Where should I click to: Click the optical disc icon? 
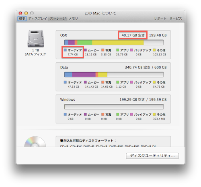(35, 142)
